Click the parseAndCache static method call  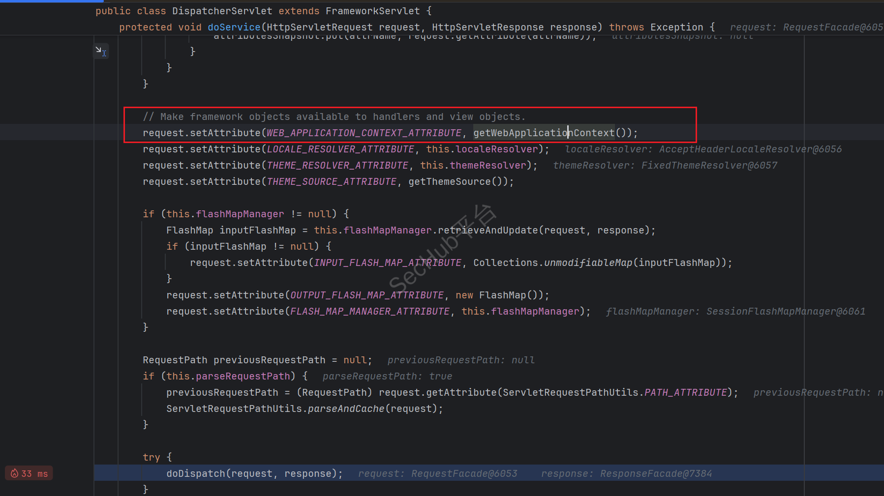pos(346,408)
